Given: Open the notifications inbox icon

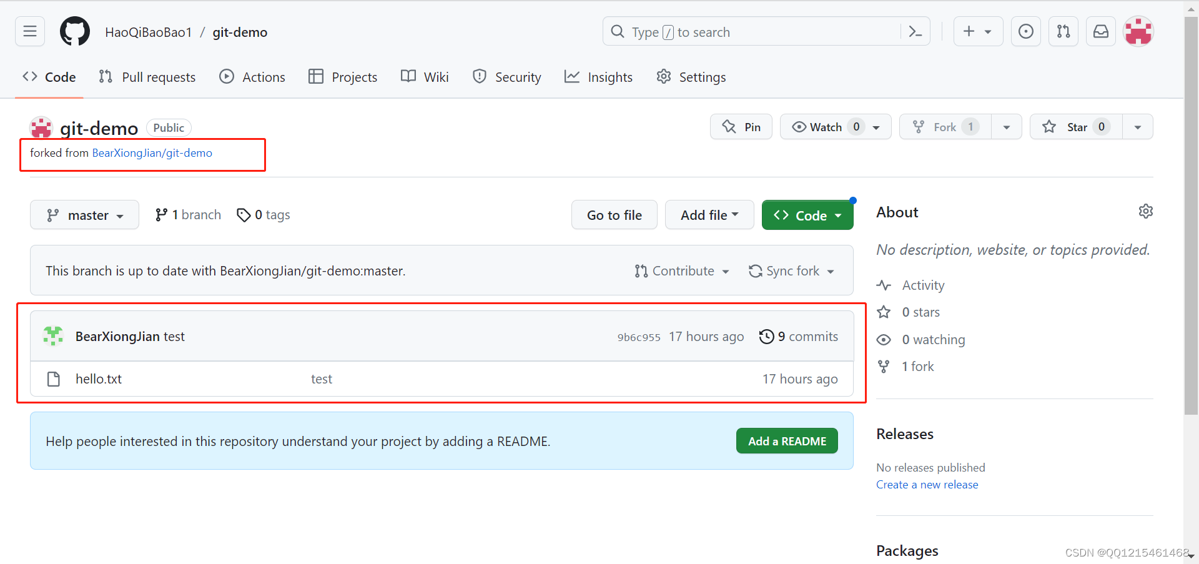Looking at the screenshot, I should [x=1101, y=31].
